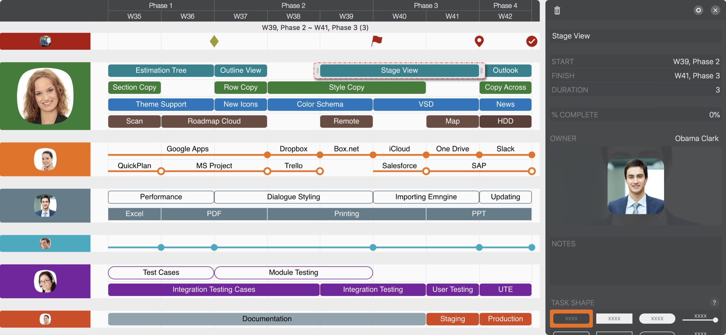Open the settings gear in the detail panel
The image size is (726, 335).
pyautogui.click(x=698, y=10)
